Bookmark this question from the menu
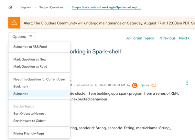Image resolution: width=195 pixels, height=140 pixels. [21, 87]
